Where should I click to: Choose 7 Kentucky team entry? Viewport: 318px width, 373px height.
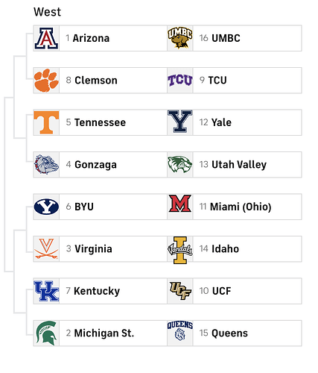point(101,291)
